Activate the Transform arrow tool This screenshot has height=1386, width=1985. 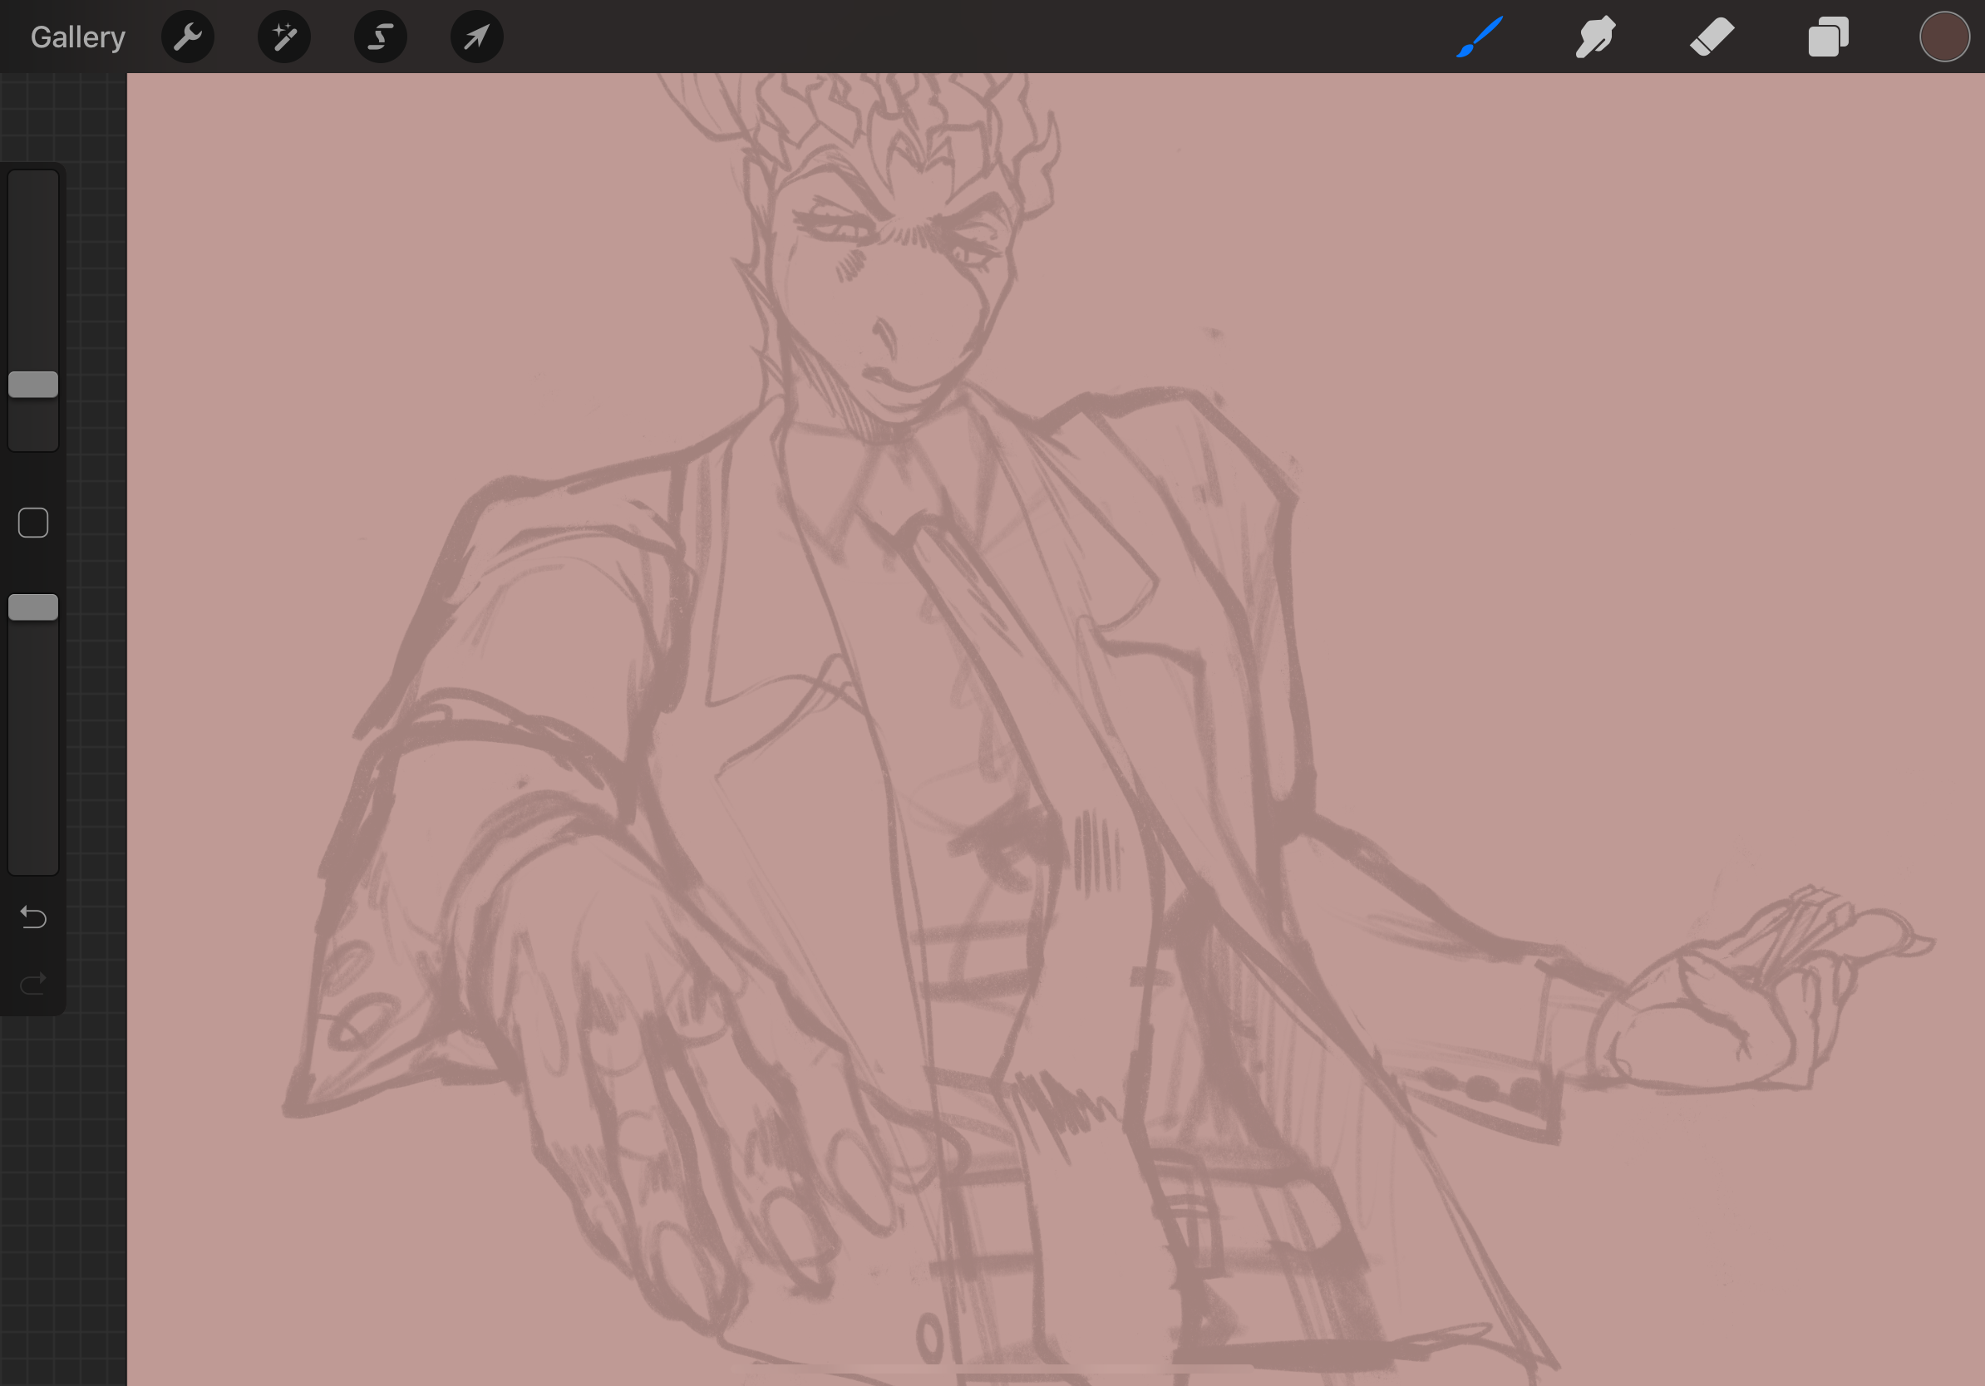[477, 37]
